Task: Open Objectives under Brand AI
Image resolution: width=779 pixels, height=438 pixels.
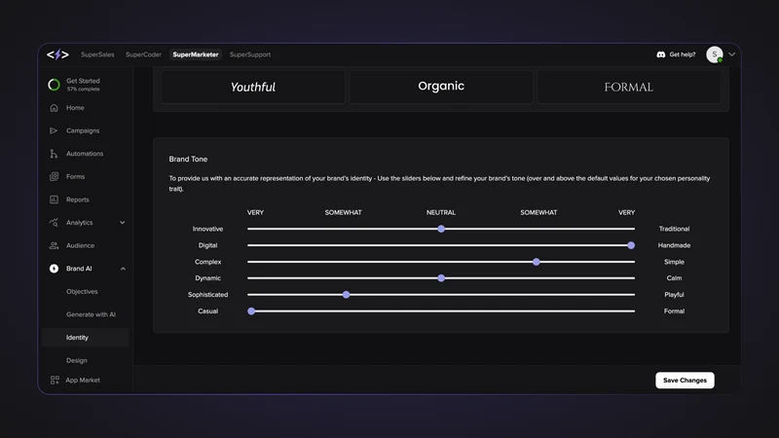Action: pos(82,291)
